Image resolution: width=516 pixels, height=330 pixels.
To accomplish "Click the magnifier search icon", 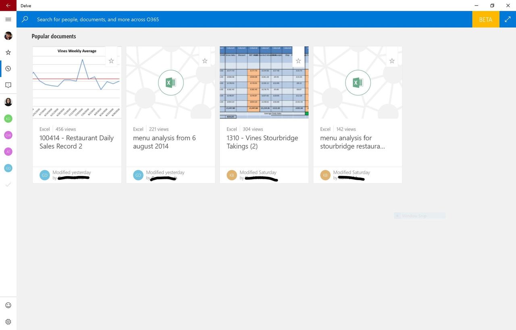I will coord(25,19).
